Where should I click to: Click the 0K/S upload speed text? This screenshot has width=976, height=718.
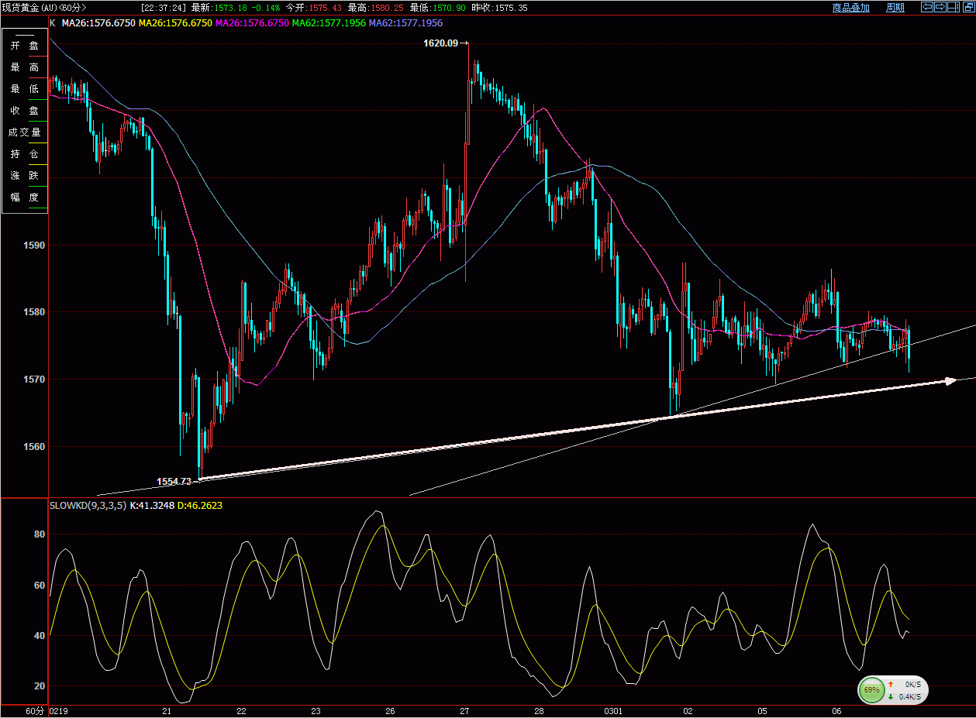[x=914, y=685]
